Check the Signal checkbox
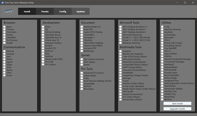Image resolution: width=197 pixels, height=116 pixels. [x=5, y=62]
